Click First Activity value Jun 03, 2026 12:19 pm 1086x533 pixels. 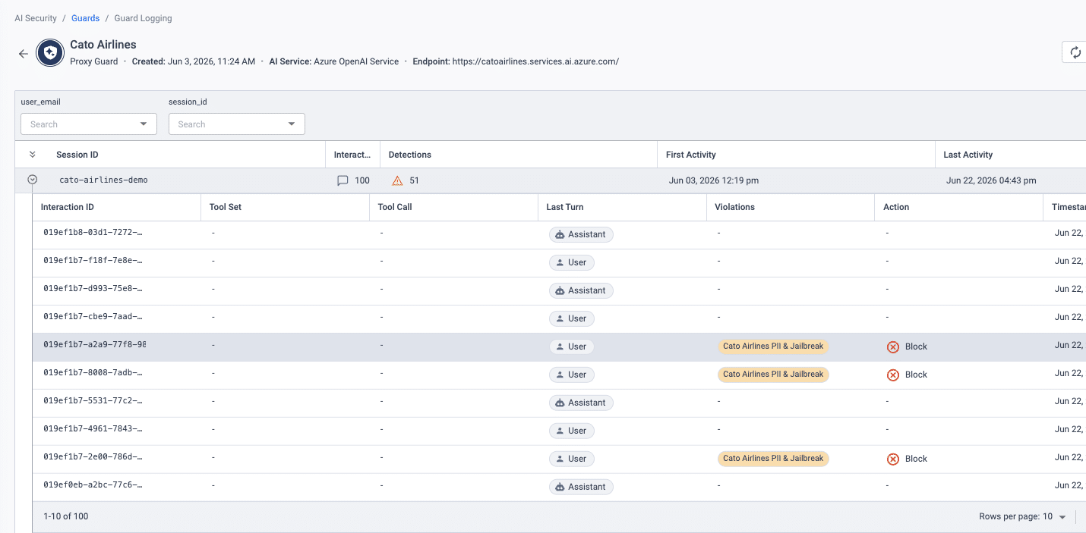(x=714, y=180)
